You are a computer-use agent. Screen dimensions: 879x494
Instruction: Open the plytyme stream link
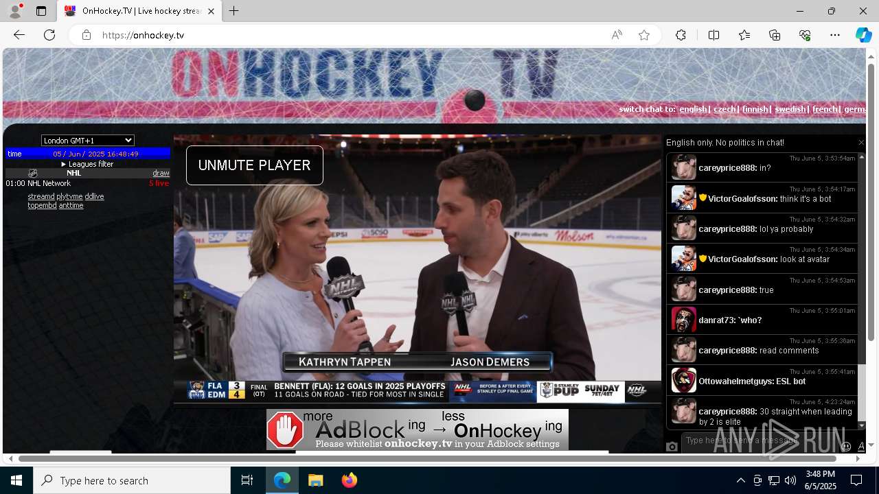69,196
